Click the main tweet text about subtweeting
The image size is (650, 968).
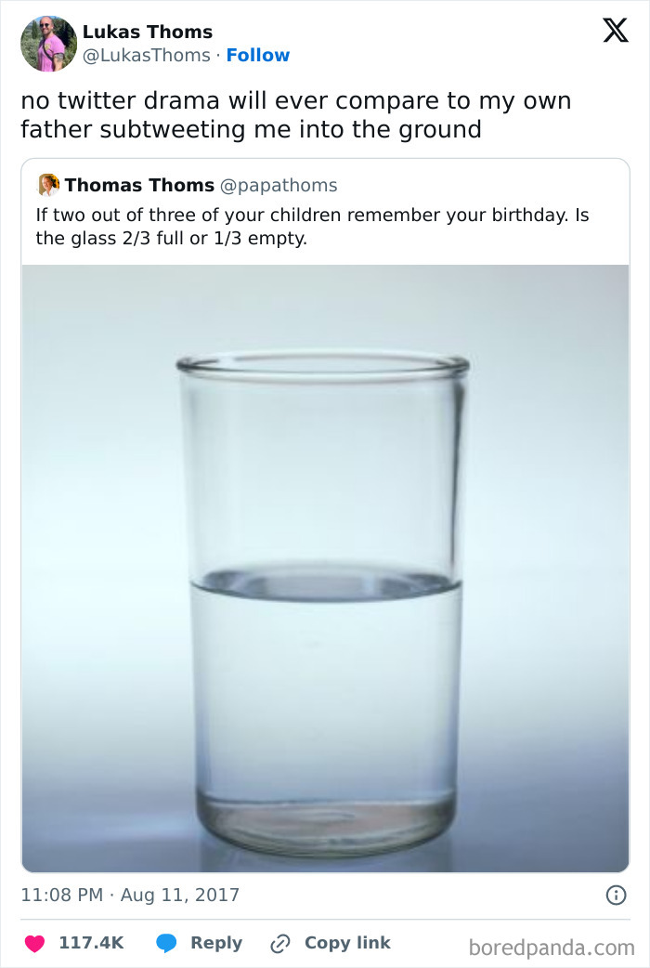295,114
